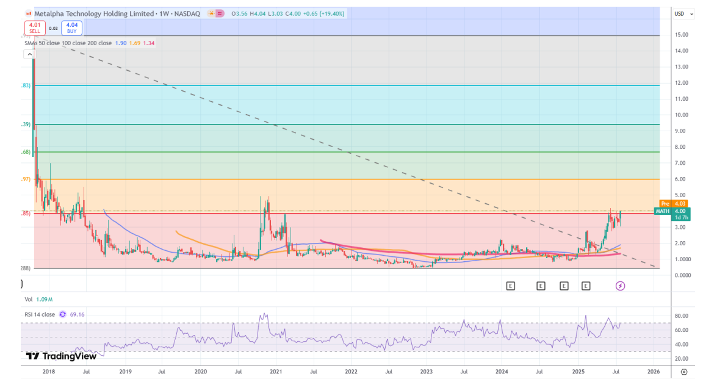Click the RSI refresh circle icon
Image resolution: width=703 pixels, height=390 pixels.
pyautogui.click(x=63, y=314)
